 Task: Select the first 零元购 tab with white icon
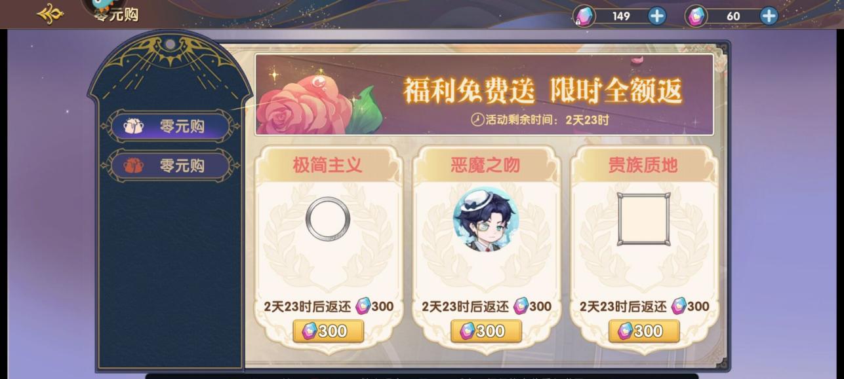pyautogui.click(x=171, y=127)
